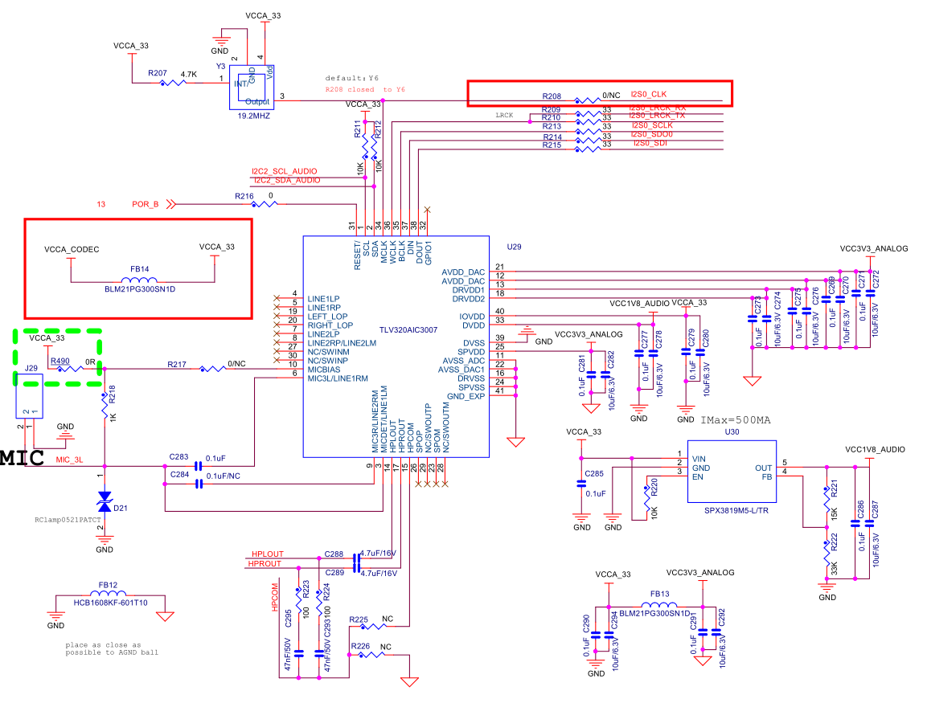
Task: Select the Y3 oscillator block symbol
Action: click(x=252, y=88)
